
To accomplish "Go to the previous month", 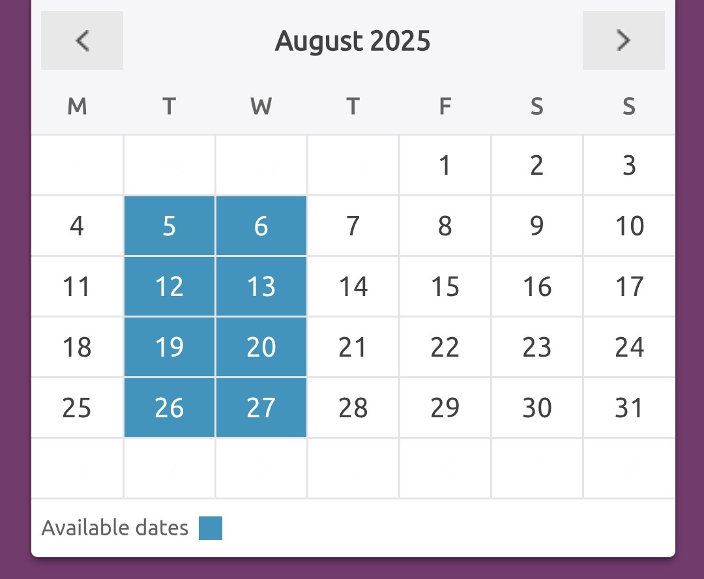I will (81, 40).
